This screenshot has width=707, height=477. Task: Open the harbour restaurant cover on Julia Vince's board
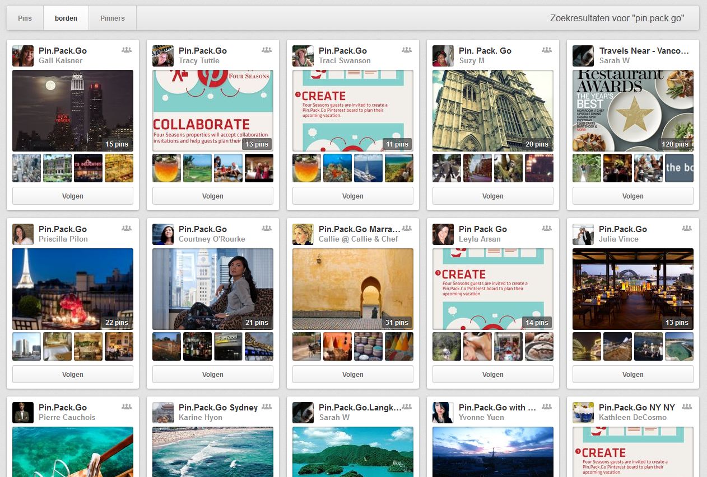pos(633,289)
